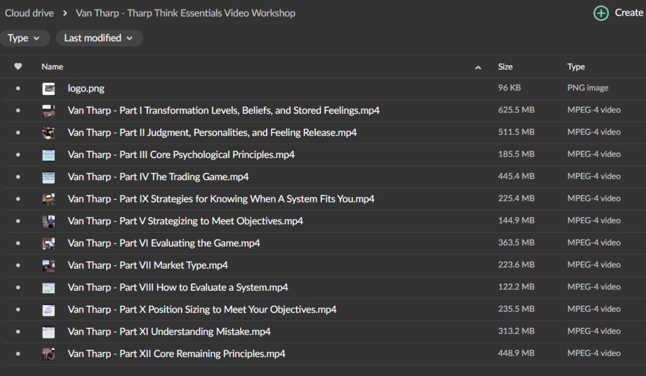
Task: Toggle favourite dot for Part VI Evaluating row
Action: point(18,243)
